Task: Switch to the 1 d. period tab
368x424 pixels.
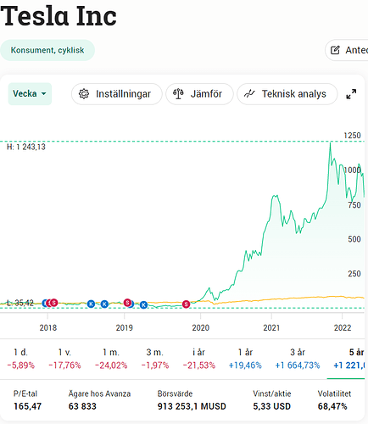Action: 20,359
